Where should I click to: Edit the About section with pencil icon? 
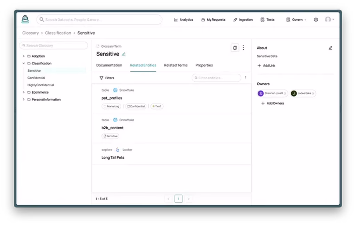330,48
